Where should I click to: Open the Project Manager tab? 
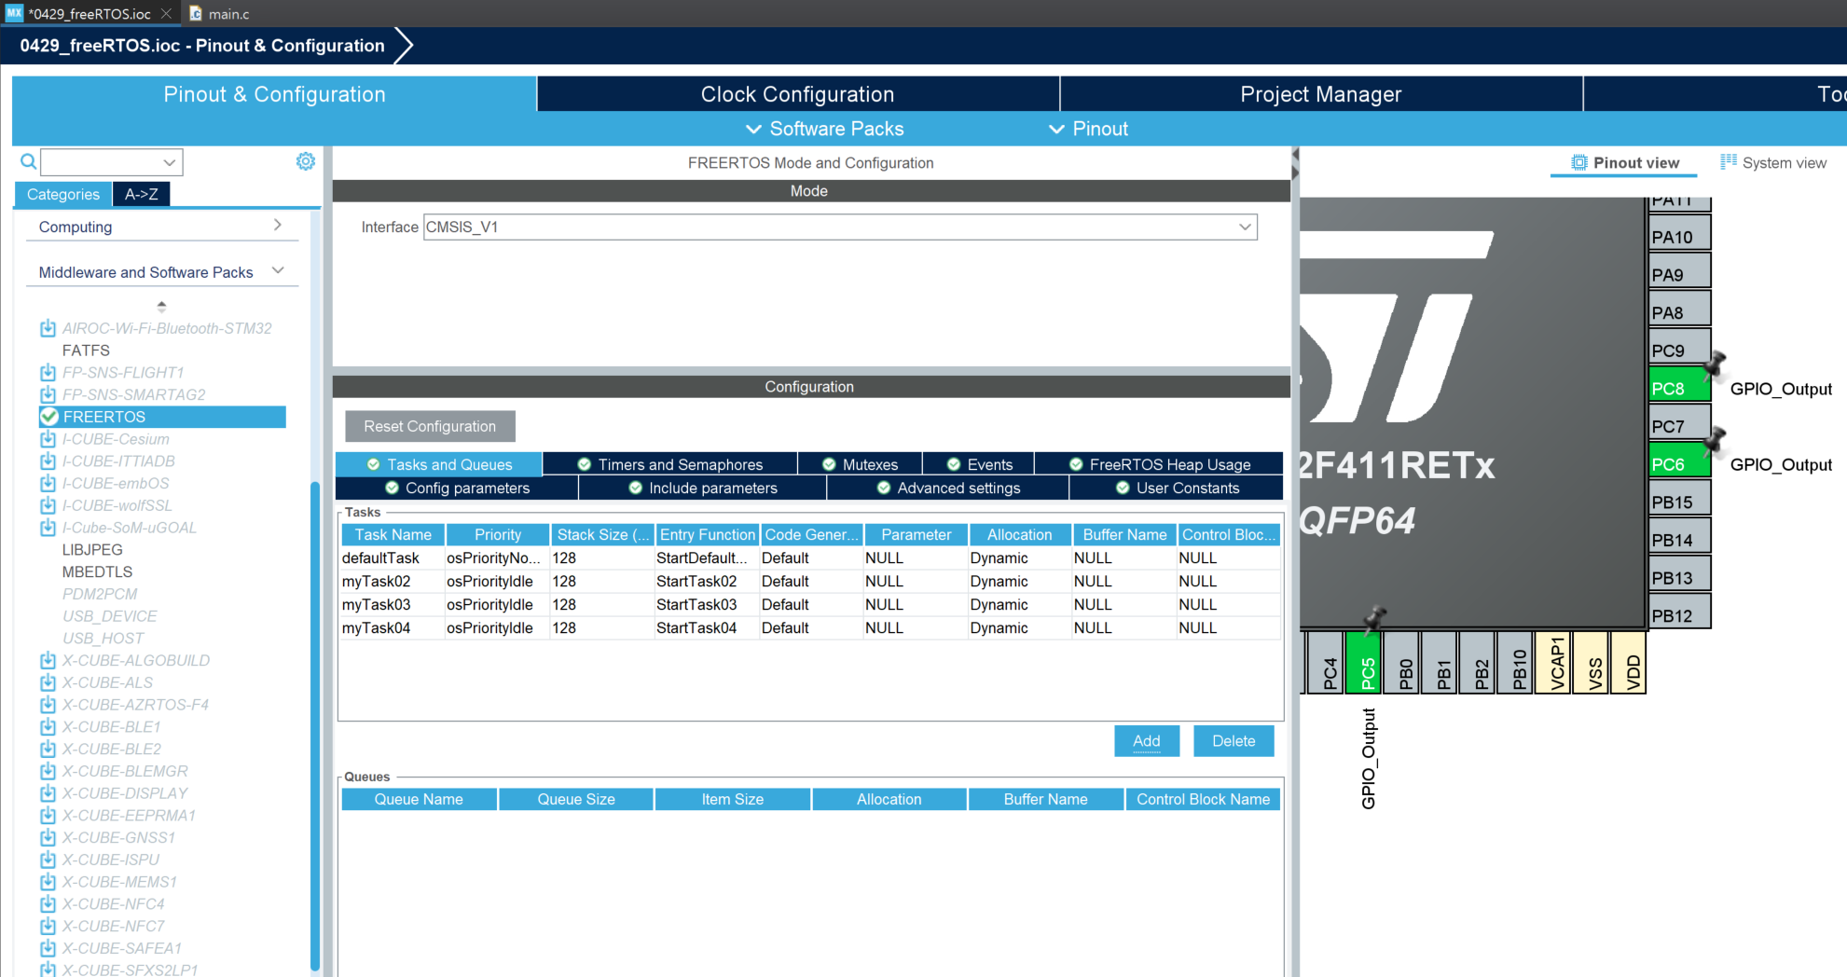click(1320, 94)
